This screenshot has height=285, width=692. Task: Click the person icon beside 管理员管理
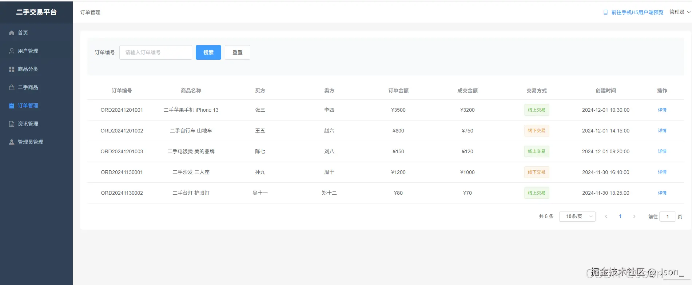tap(12, 142)
